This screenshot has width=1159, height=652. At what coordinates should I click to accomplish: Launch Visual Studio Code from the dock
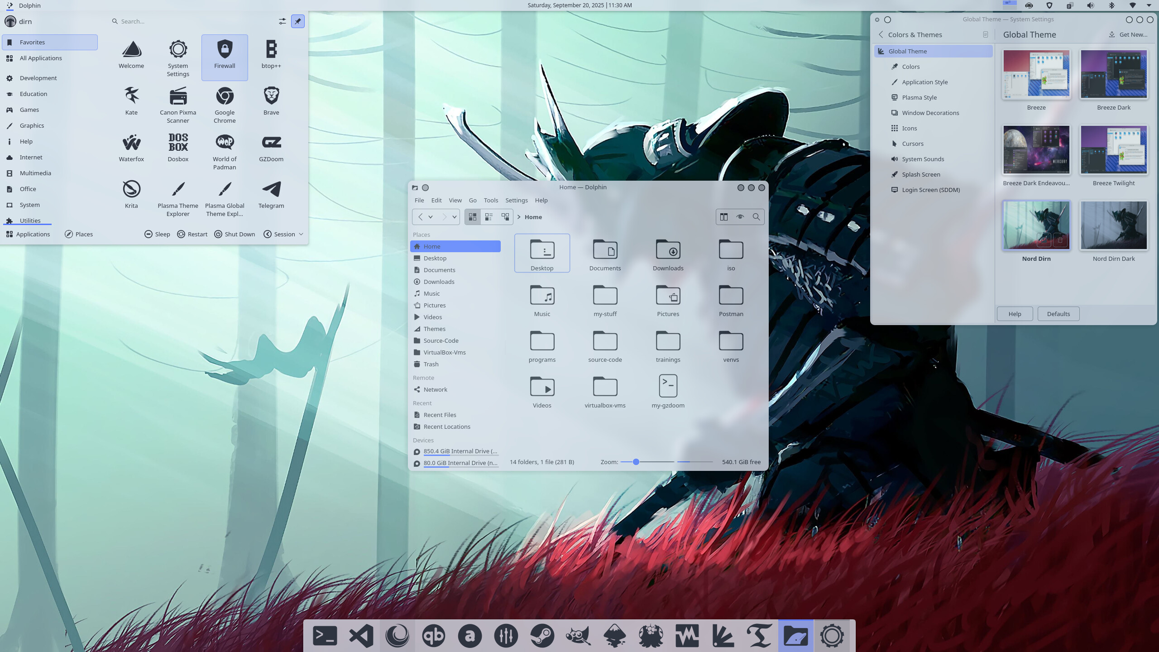[x=361, y=636]
